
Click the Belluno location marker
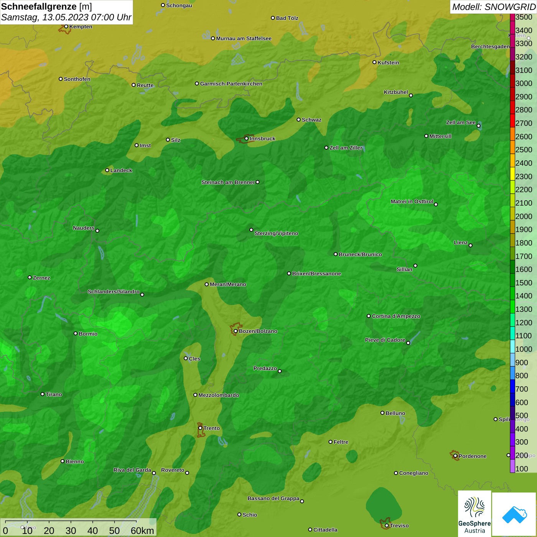pyautogui.click(x=382, y=413)
